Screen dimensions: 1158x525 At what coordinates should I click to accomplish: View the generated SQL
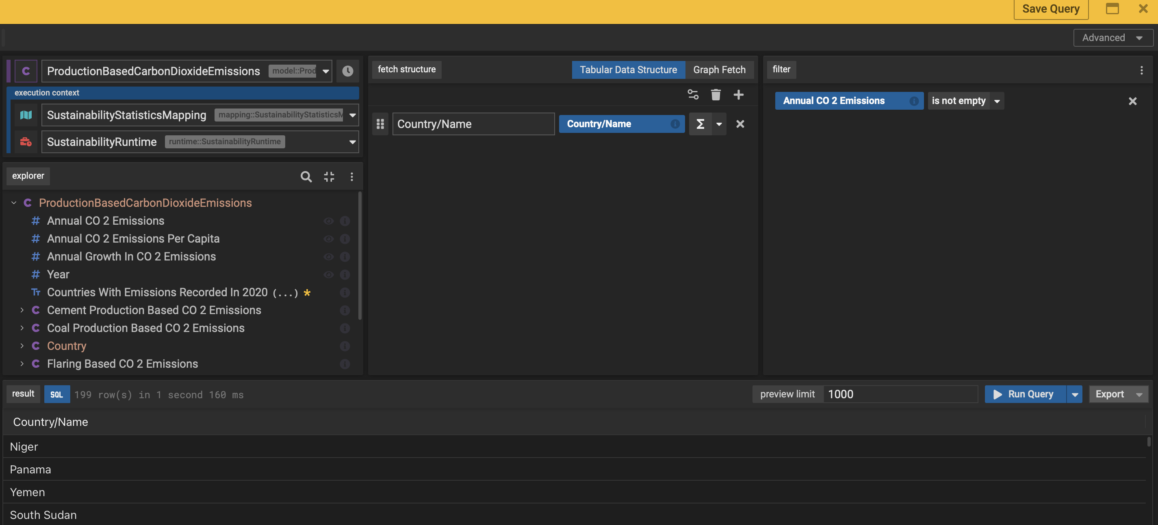(56, 394)
